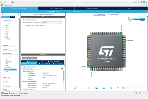Screen dimensions: 148x99
Task: Collapse Advanced Parameters section
Action: pos(22,81)
